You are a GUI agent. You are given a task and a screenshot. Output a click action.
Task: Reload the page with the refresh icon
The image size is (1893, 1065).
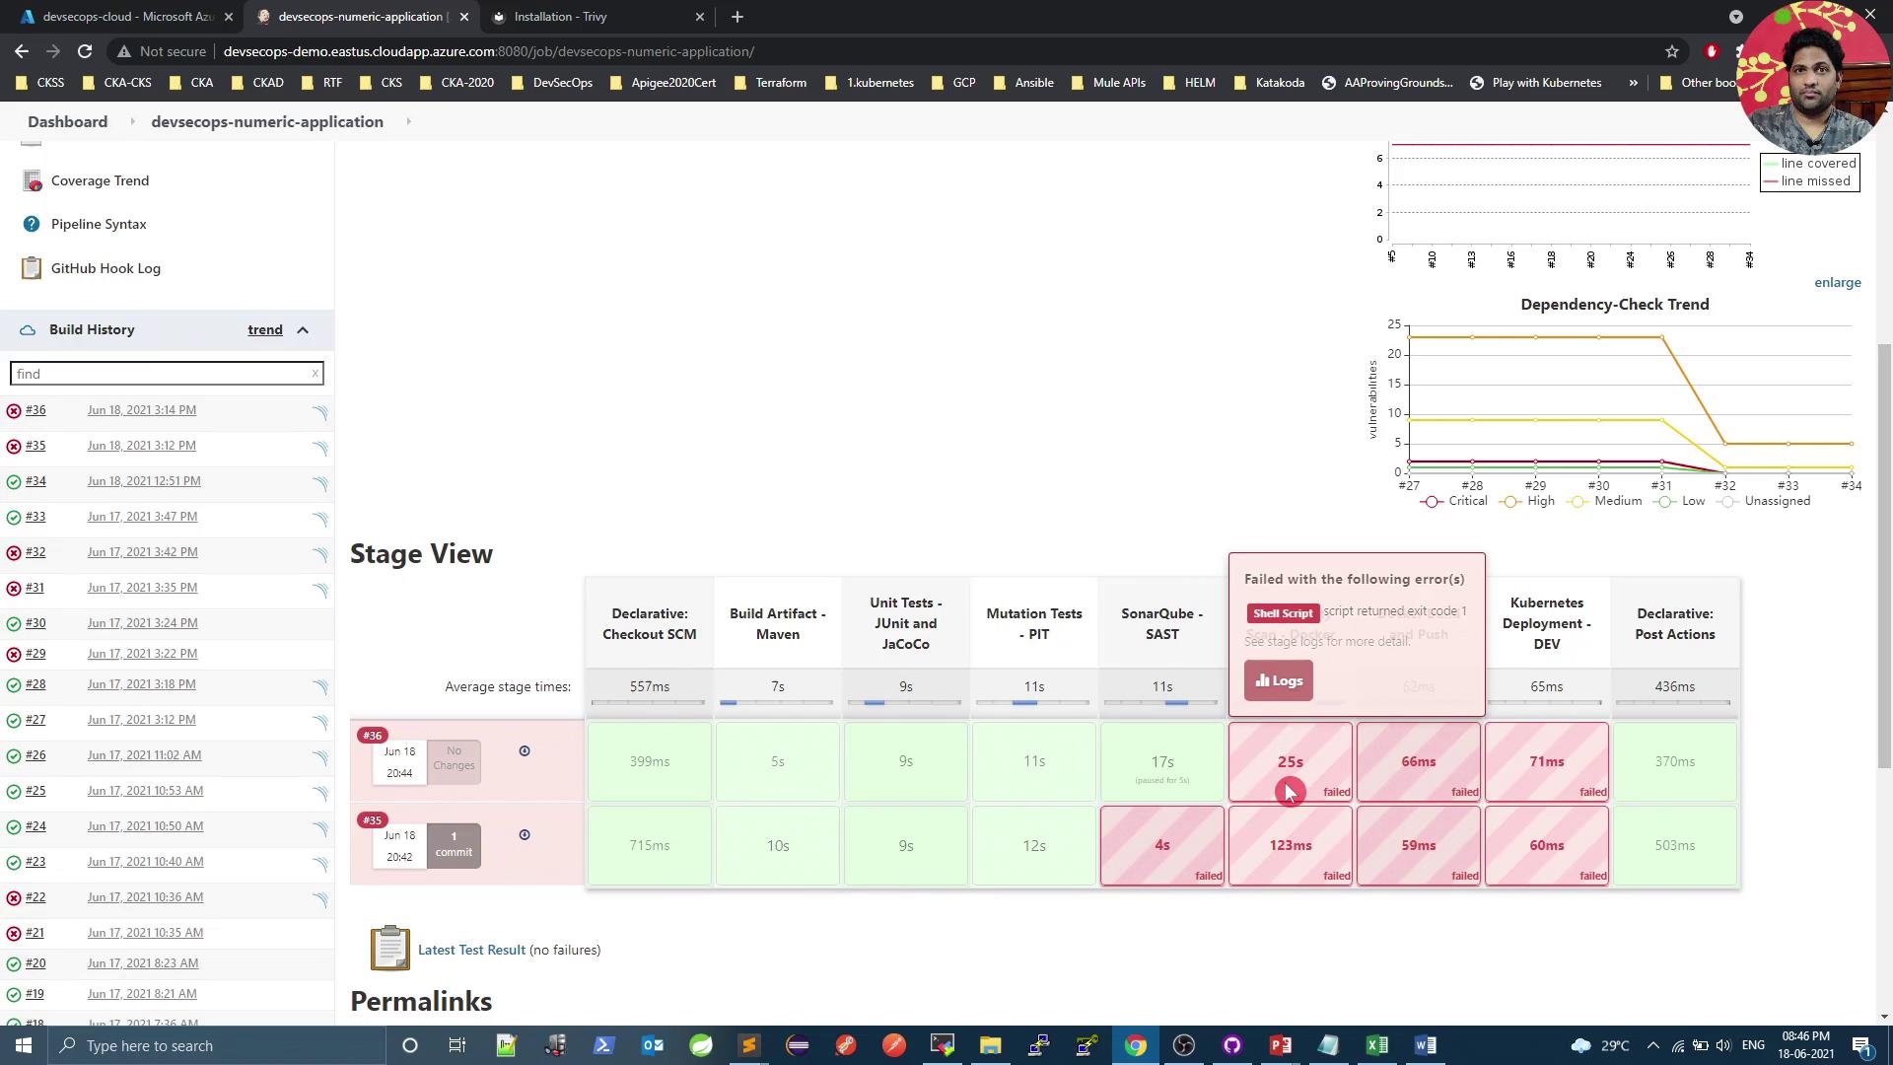click(x=85, y=51)
